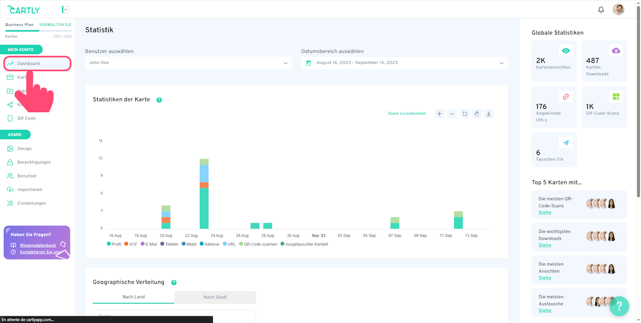Click the chart zoom-in plus icon
This screenshot has height=323, width=641.
coord(439,114)
